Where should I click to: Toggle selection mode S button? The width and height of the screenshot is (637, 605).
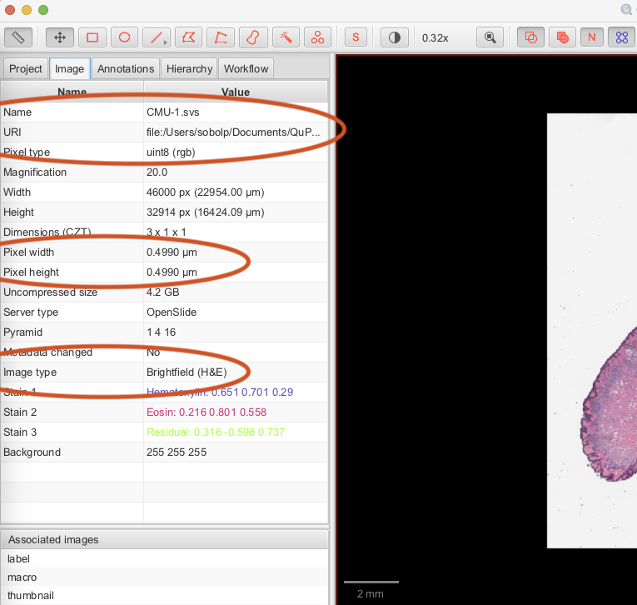(356, 37)
